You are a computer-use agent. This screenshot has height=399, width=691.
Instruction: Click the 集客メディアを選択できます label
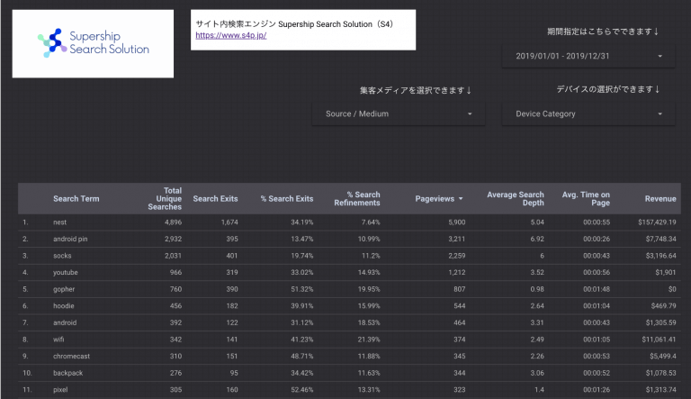coord(415,90)
